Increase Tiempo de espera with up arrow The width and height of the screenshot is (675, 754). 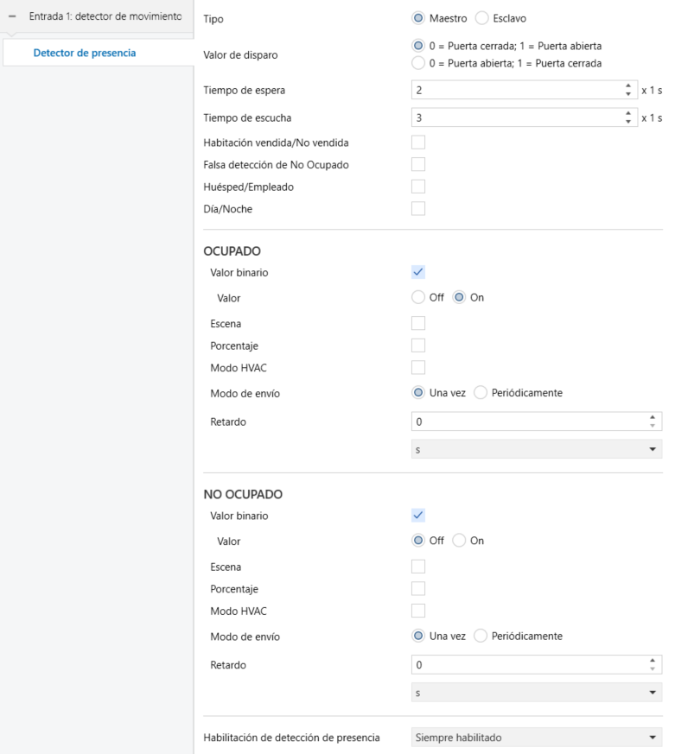click(628, 86)
